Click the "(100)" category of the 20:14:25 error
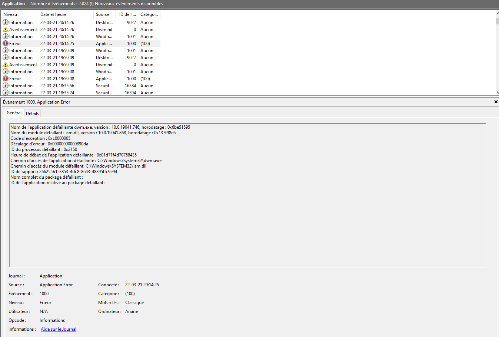499x337 pixels. click(145, 44)
